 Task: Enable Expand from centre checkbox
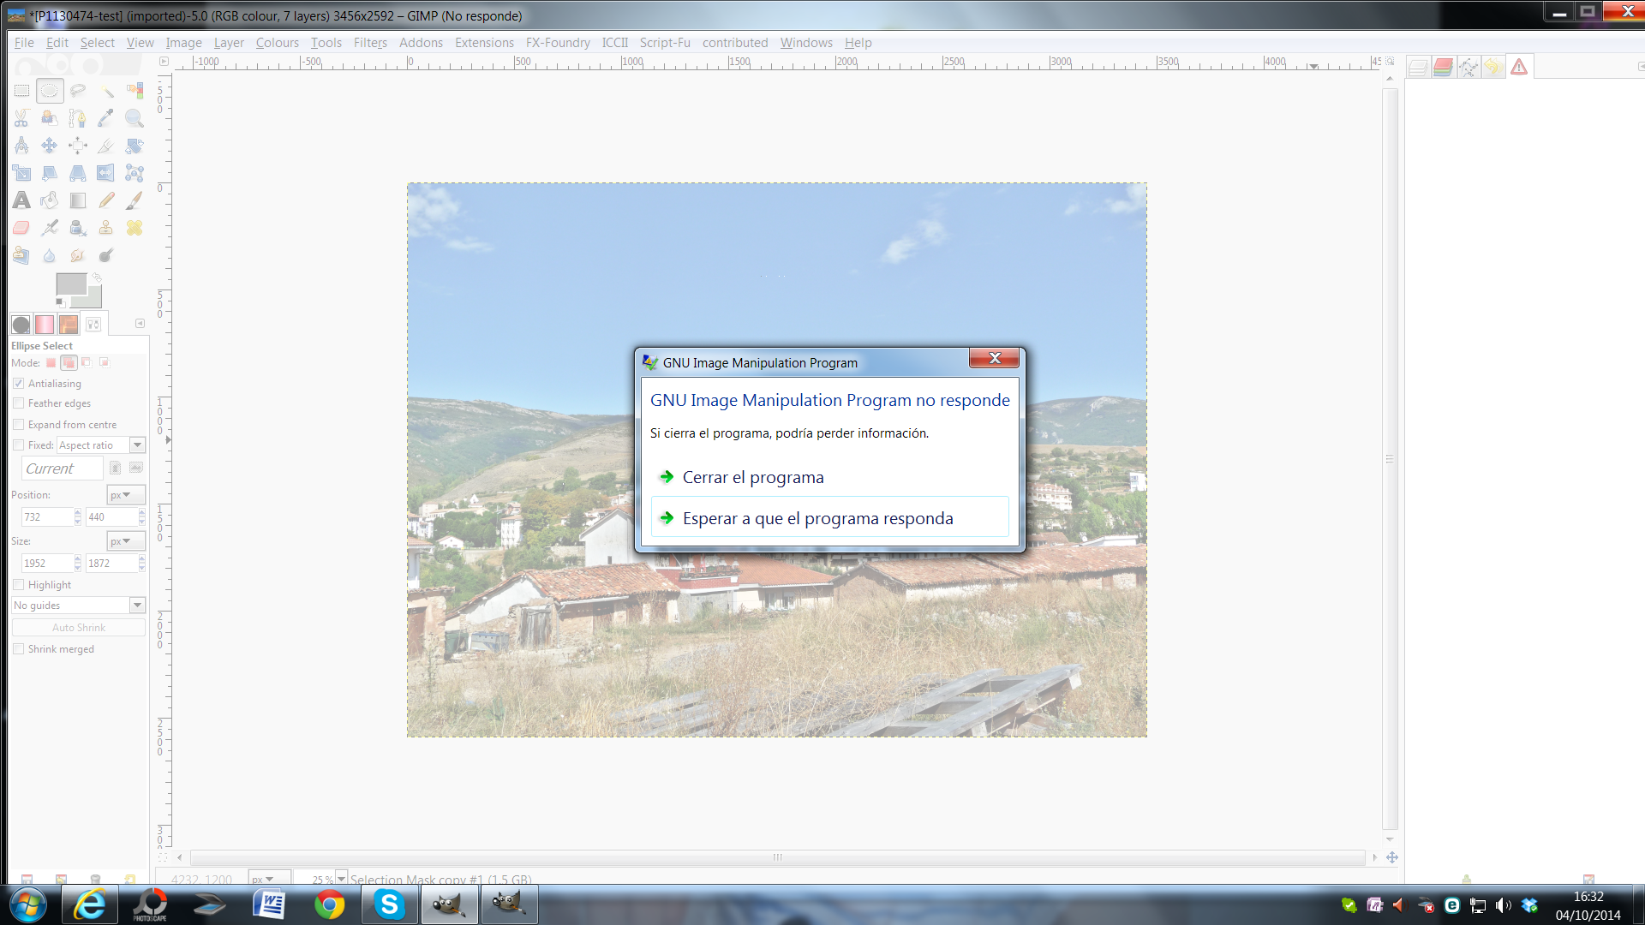click(x=19, y=425)
